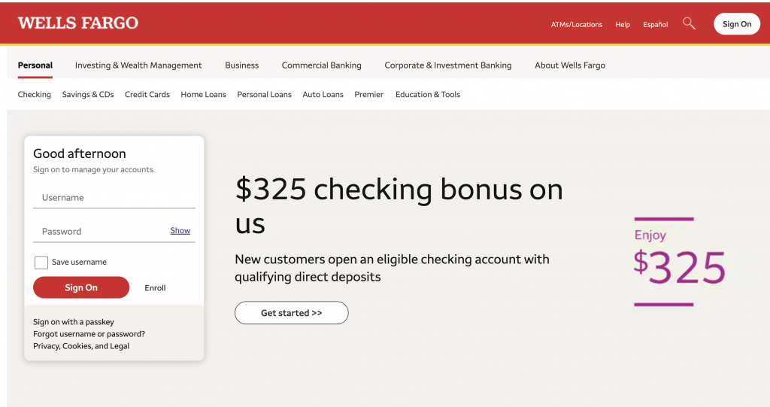This screenshot has width=770, height=407.
Task: Expand the Savings & CDs menu
Action: tap(88, 95)
